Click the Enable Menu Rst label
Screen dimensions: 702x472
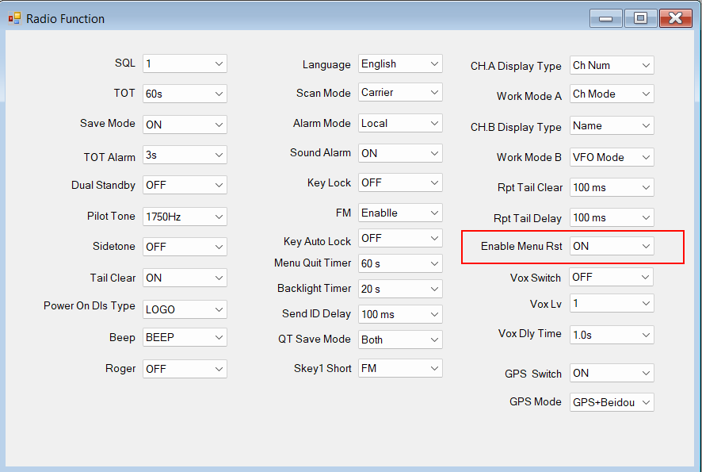[521, 246]
